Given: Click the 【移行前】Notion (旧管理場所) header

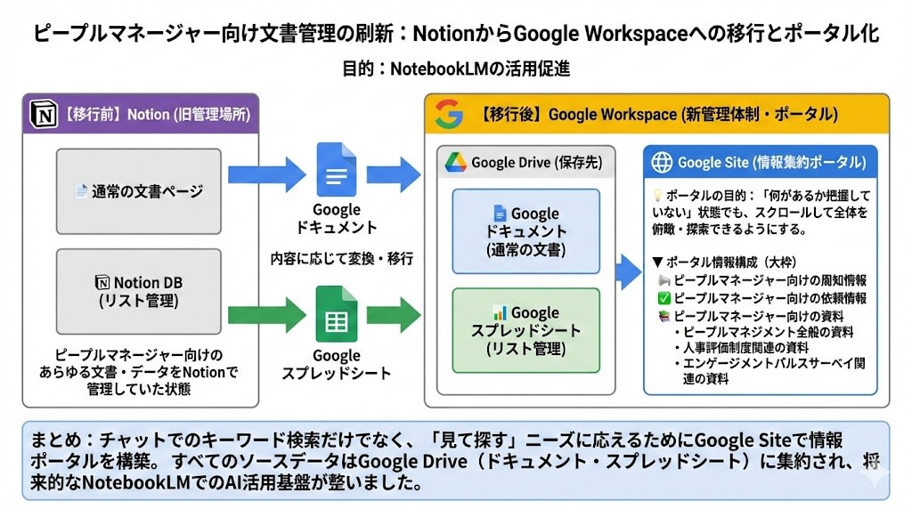Looking at the screenshot, I should tap(141, 114).
